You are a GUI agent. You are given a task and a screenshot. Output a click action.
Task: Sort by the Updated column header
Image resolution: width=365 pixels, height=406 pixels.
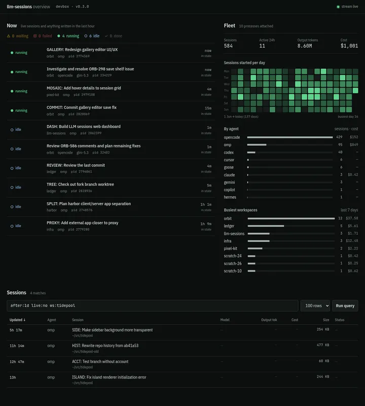point(17,320)
